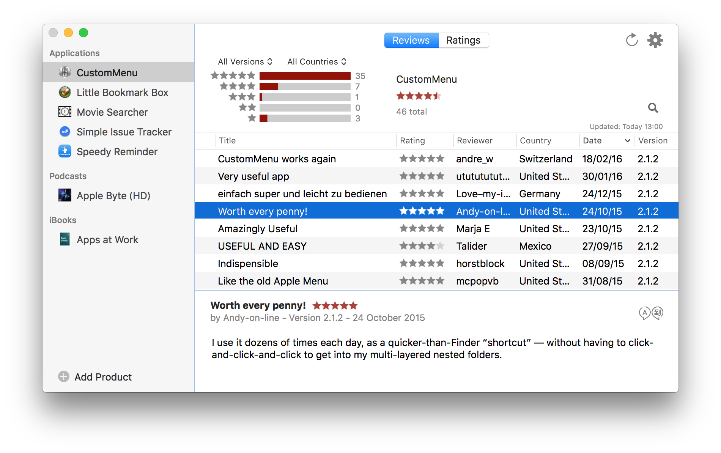Select Apps at Work book
The image size is (721, 453).
pos(118,239)
